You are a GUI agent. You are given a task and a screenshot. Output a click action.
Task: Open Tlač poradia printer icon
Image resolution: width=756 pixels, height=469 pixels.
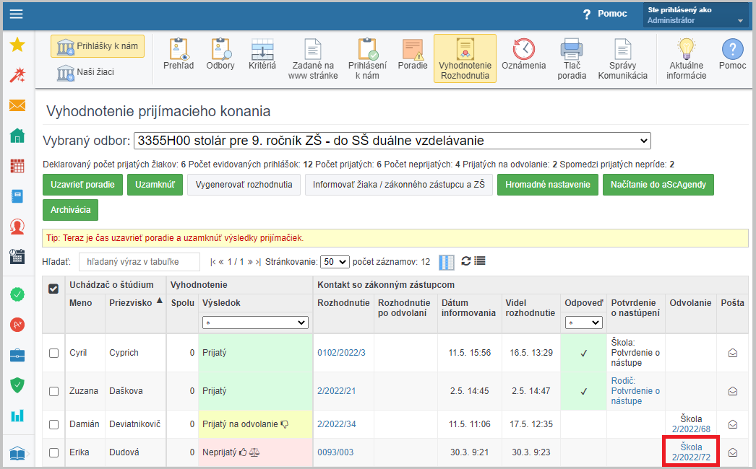click(x=572, y=58)
